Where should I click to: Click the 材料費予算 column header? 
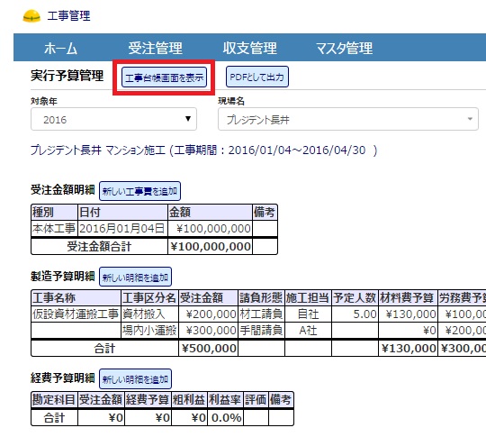point(408,298)
